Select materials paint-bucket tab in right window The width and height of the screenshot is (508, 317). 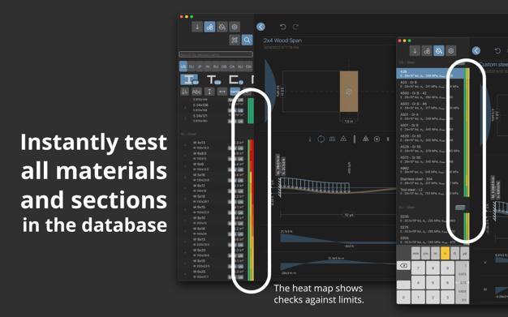pos(439,51)
